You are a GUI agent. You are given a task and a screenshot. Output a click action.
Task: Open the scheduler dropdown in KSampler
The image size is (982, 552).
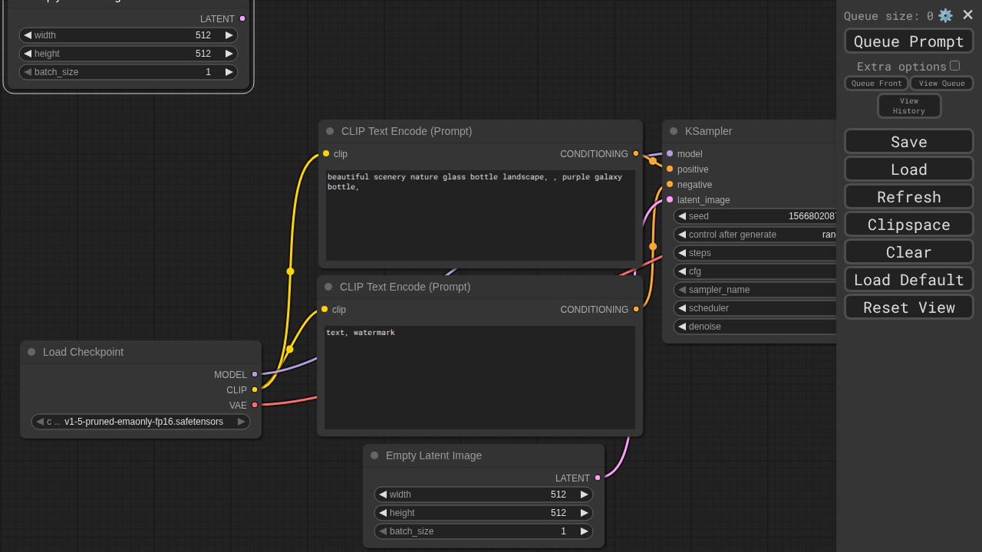tap(756, 308)
